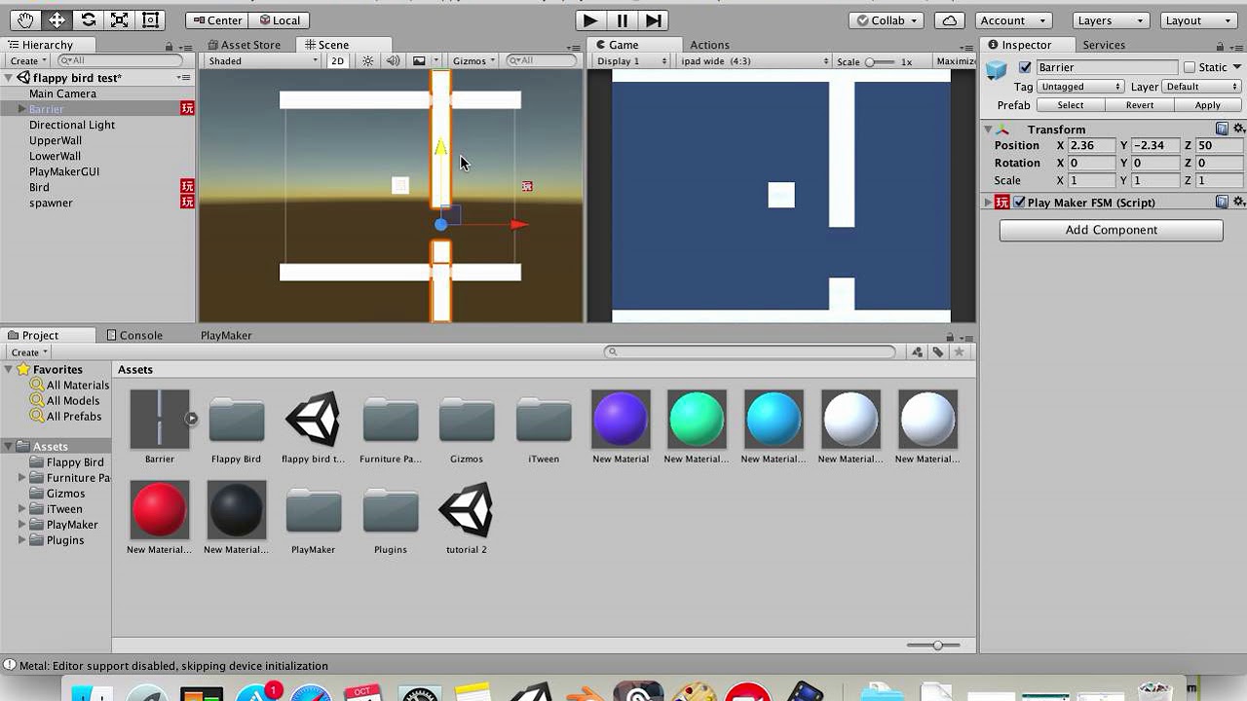Expand Barrier prefab sub-assets arrow
Screen dimensions: 1247x701
192,419
